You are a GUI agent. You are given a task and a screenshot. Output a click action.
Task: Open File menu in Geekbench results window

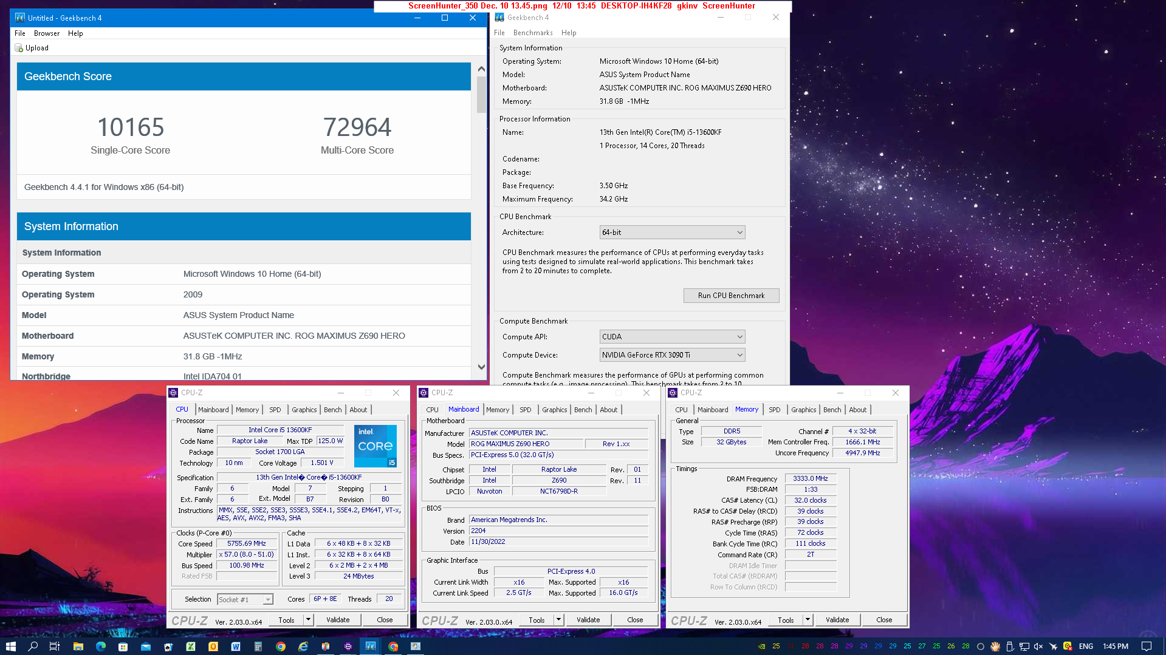coord(20,33)
